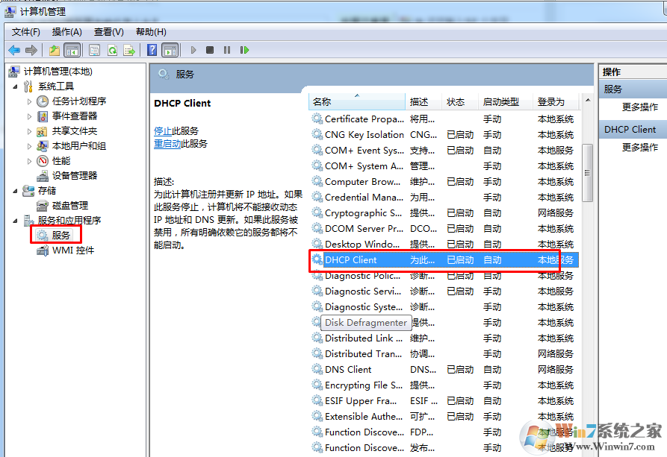Click the back arrow toolbar icon
667x457 pixels.
point(14,50)
